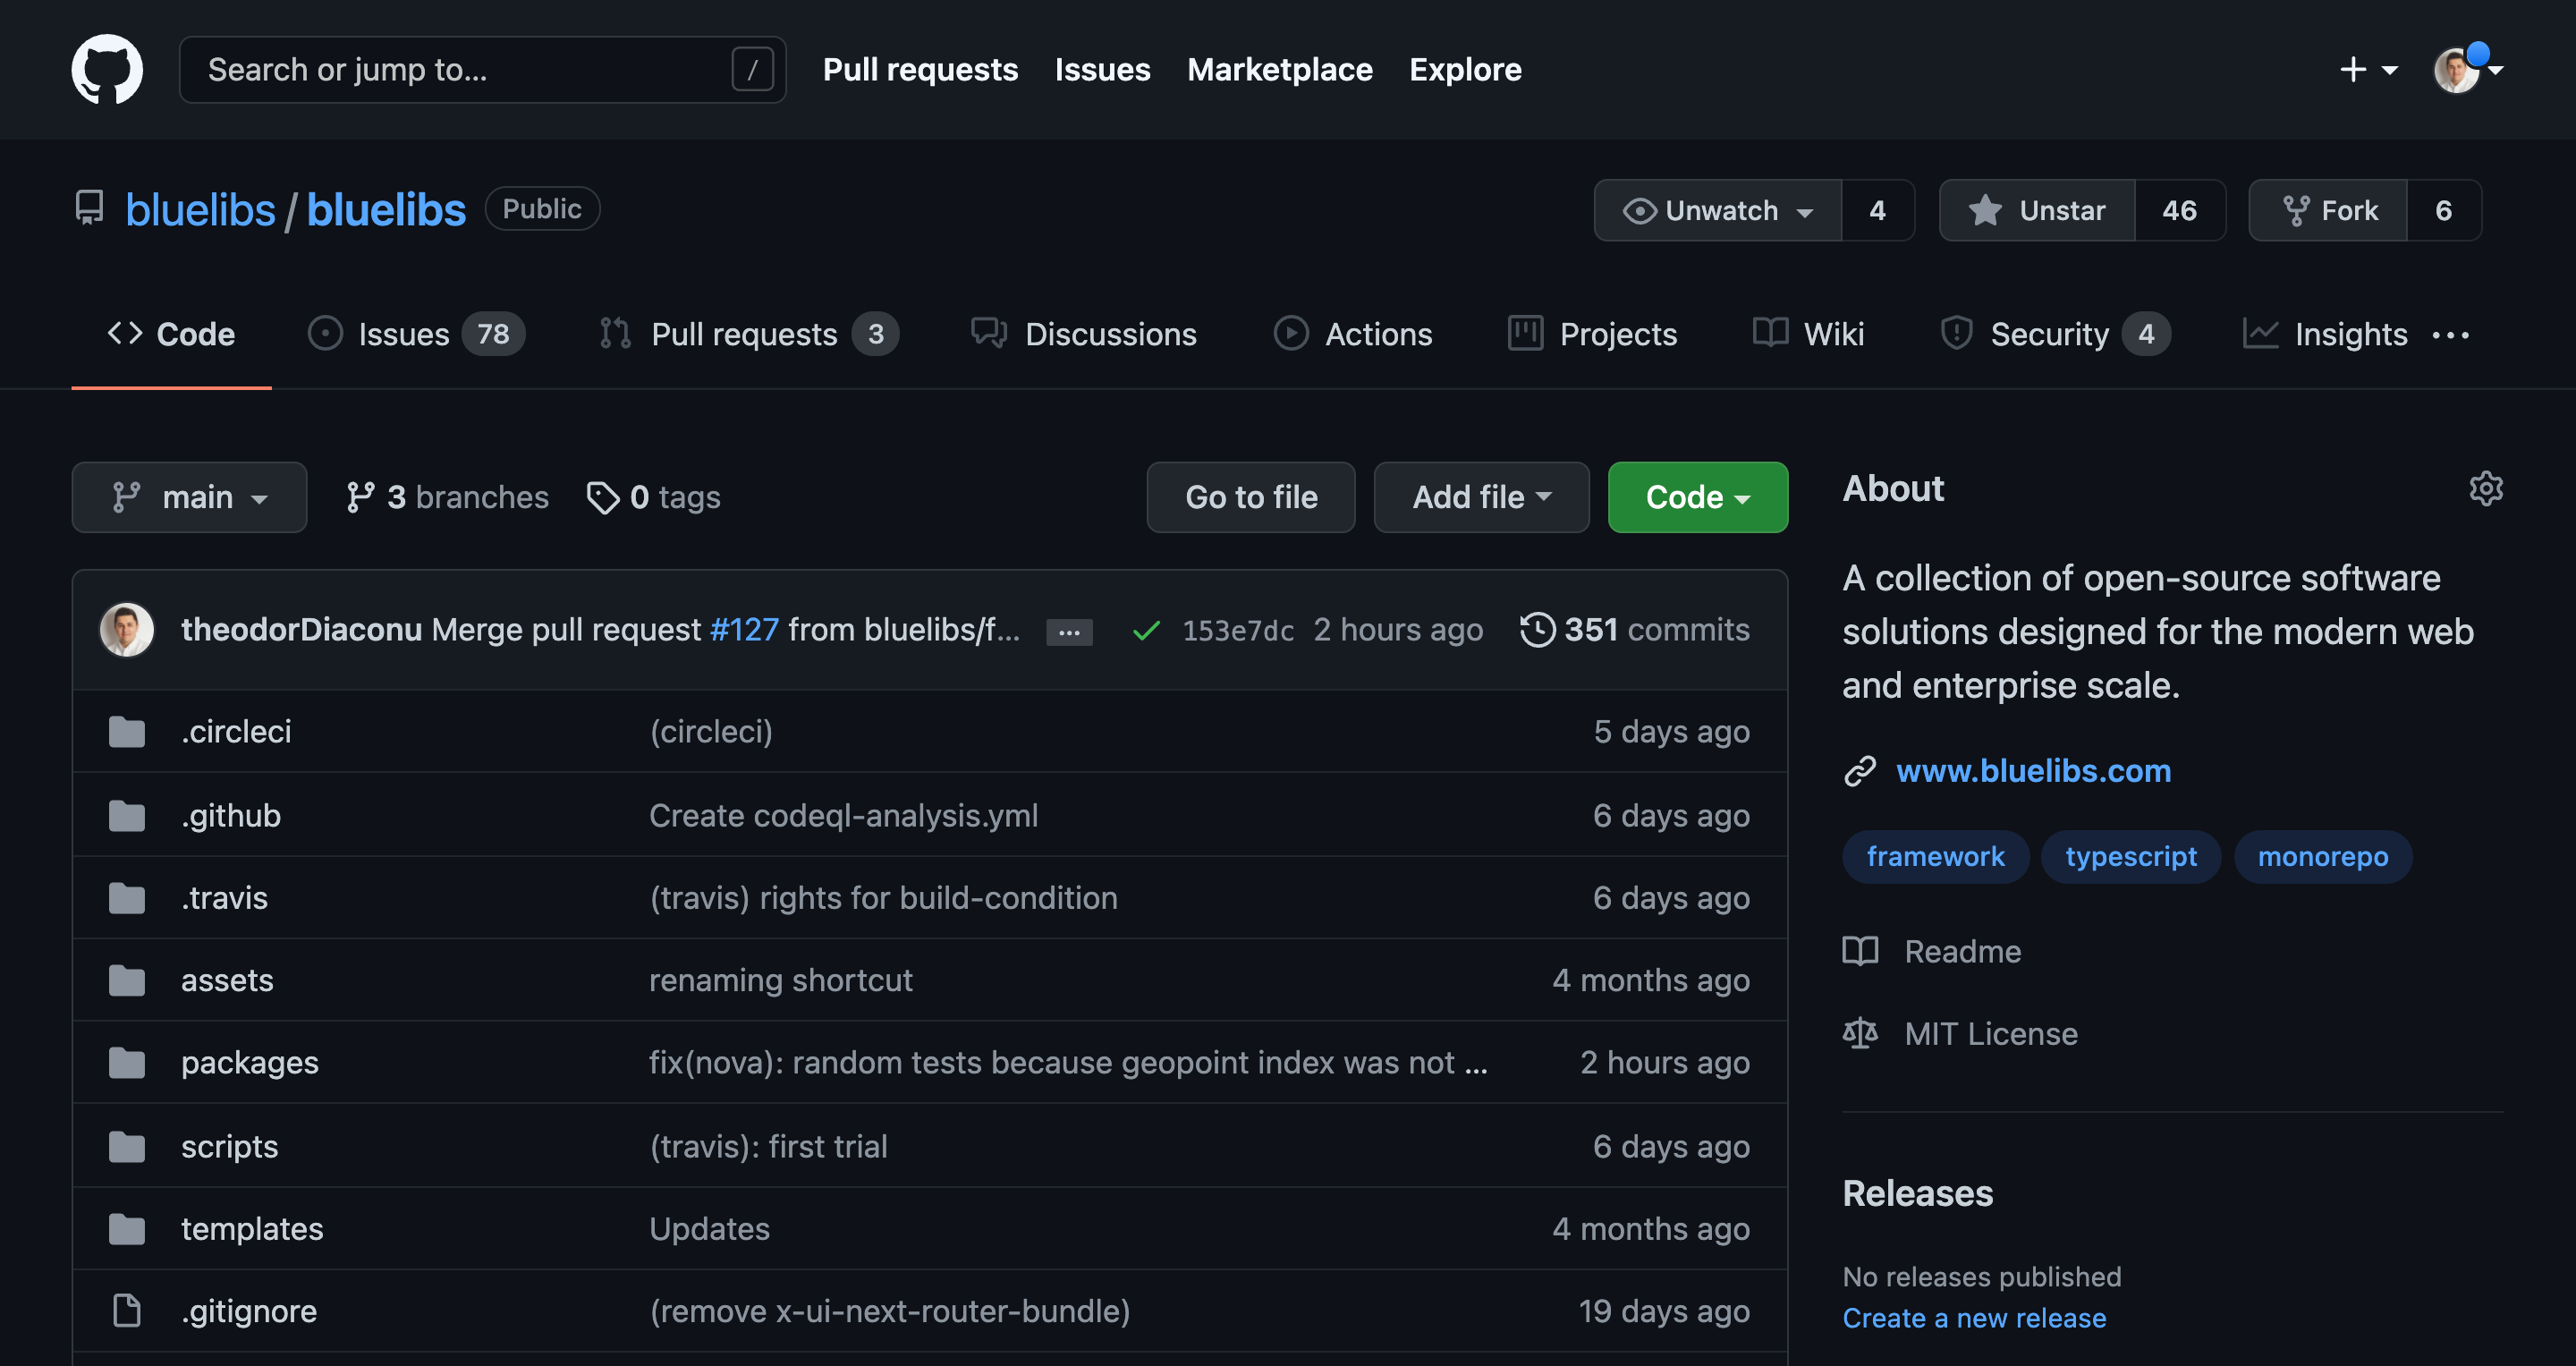Image resolution: width=2576 pixels, height=1366 pixels.
Task: Open the main branch dropdown
Action: point(189,497)
